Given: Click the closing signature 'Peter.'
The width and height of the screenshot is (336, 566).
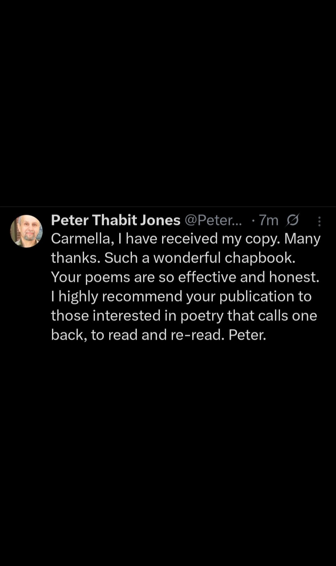Looking at the screenshot, I should [x=247, y=335].
